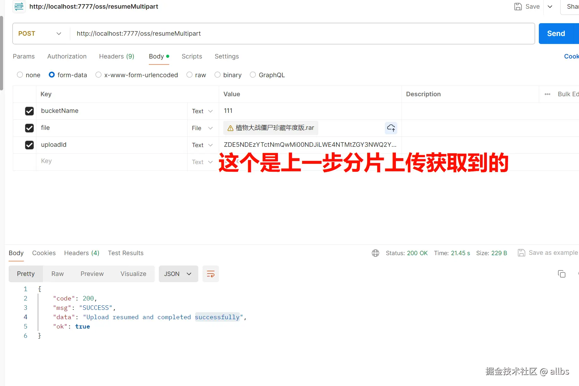The width and height of the screenshot is (579, 386).
Task: Click the file key field
Action: click(112, 128)
